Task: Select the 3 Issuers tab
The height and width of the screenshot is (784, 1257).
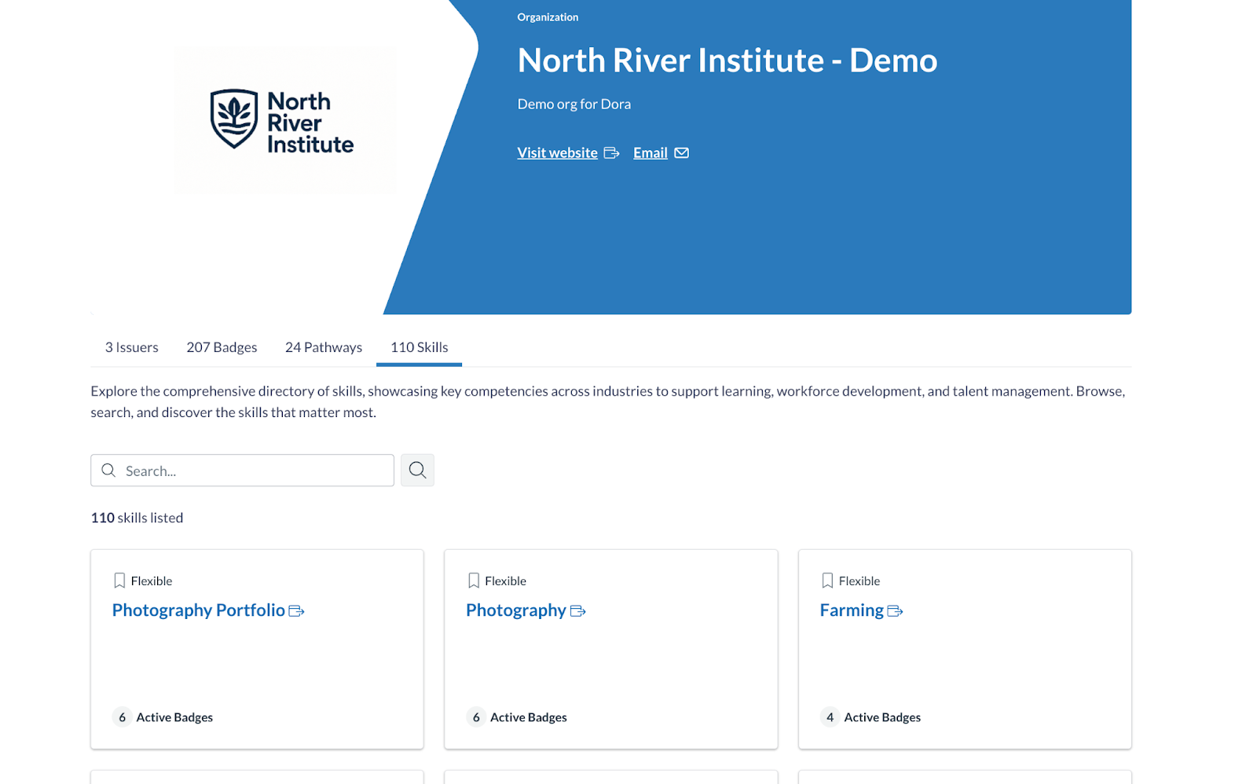Action: (131, 346)
